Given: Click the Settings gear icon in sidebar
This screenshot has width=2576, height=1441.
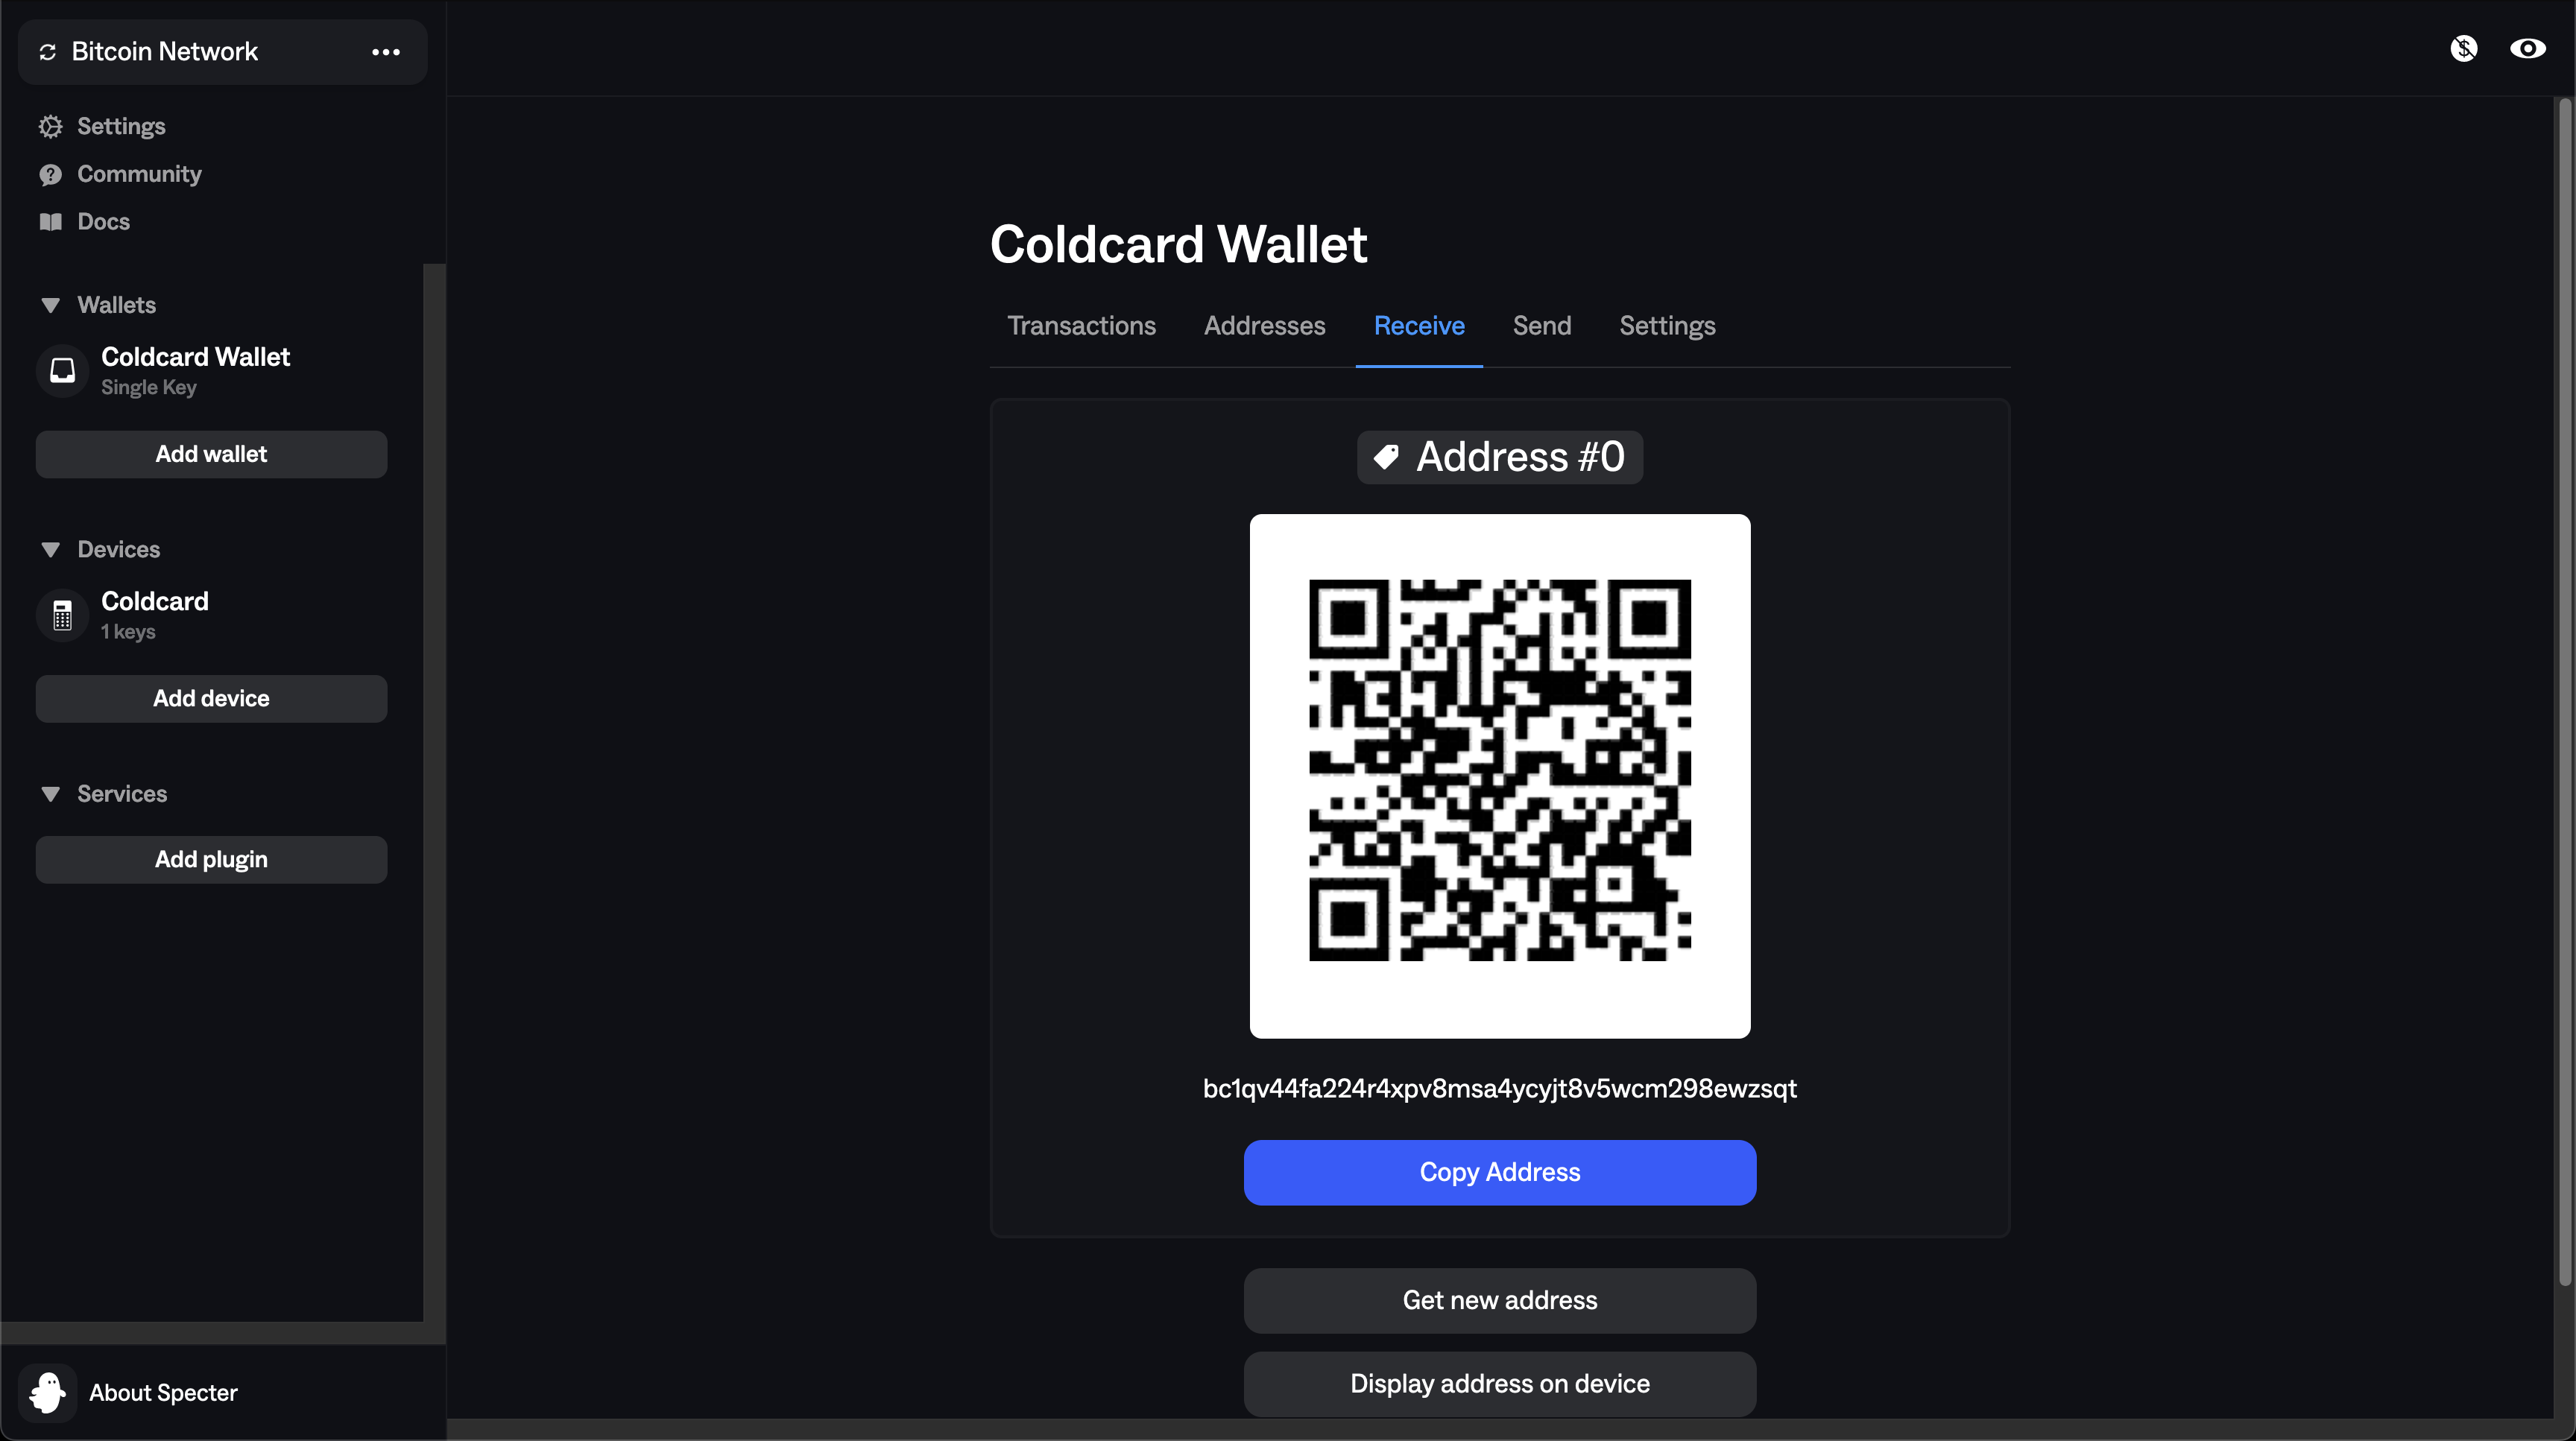Looking at the screenshot, I should click(51, 126).
